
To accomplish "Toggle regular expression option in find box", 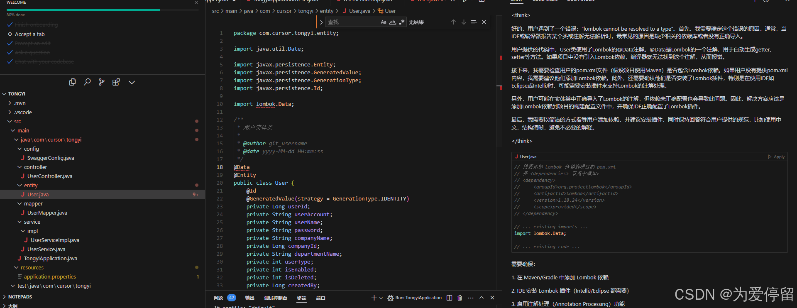I will click(401, 22).
